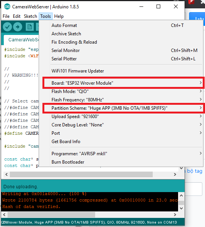205x227 pixels.
Task: Close the Arduino window
Action: 176,7
